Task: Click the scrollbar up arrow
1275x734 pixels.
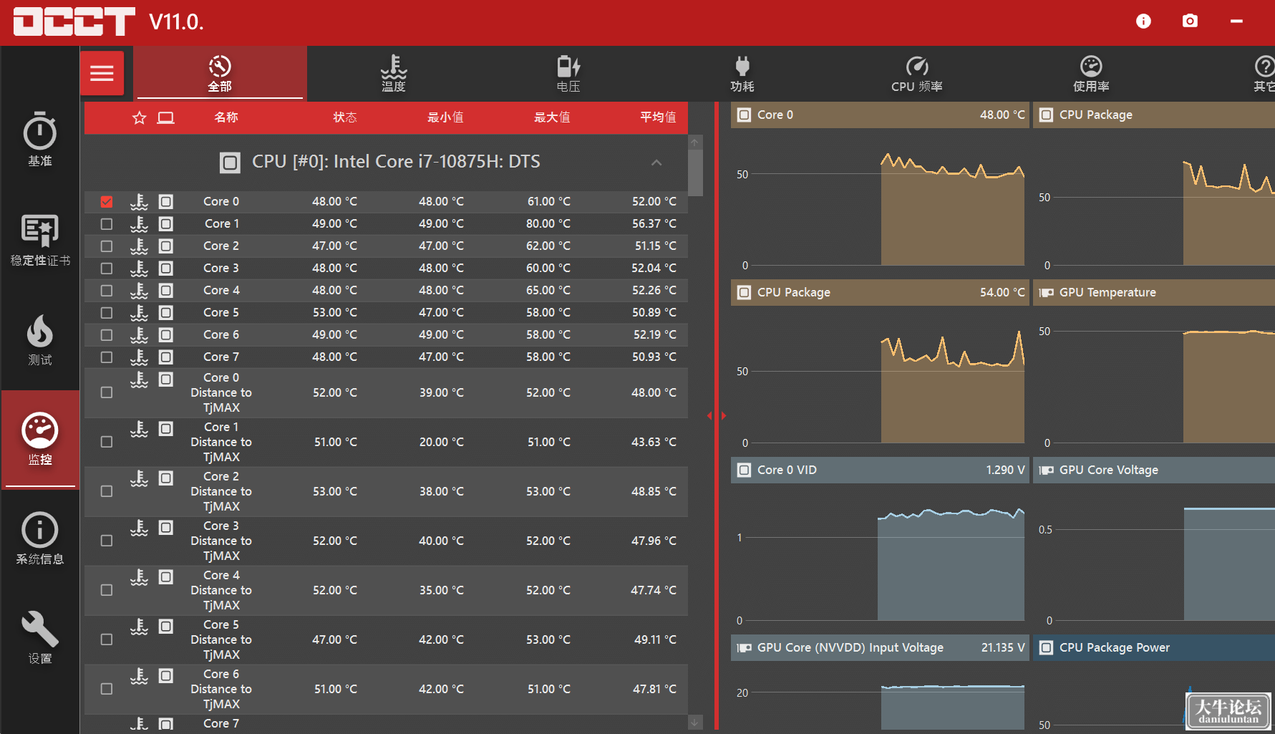Action: pos(694,142)
